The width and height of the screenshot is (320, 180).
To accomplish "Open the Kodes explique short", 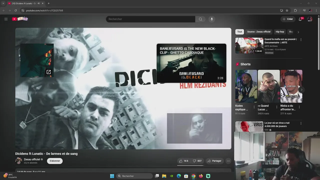I will 246,86.
